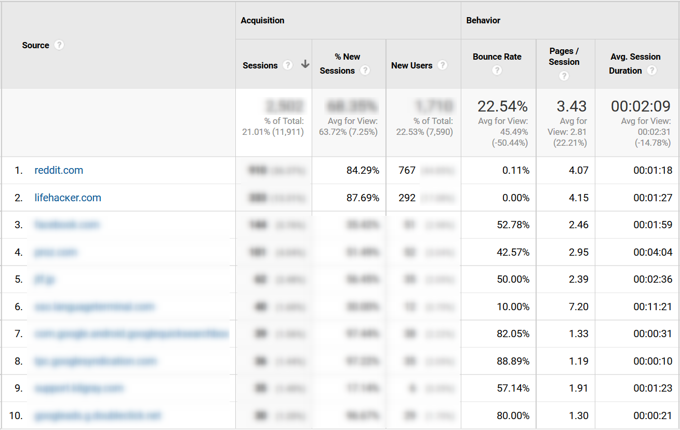Click the Sessions sort descending arrow
This screenshot has width=680, height=430.
(x=305, y=65)
